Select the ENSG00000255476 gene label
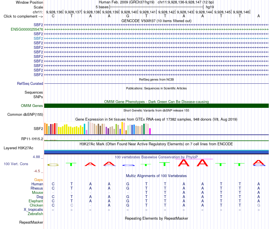Viewport: 269px width, 229px height. [27, 30]
